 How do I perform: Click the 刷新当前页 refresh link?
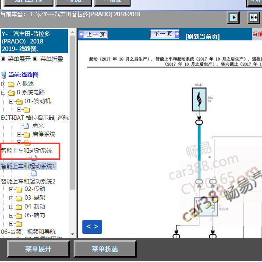point(202,36)
